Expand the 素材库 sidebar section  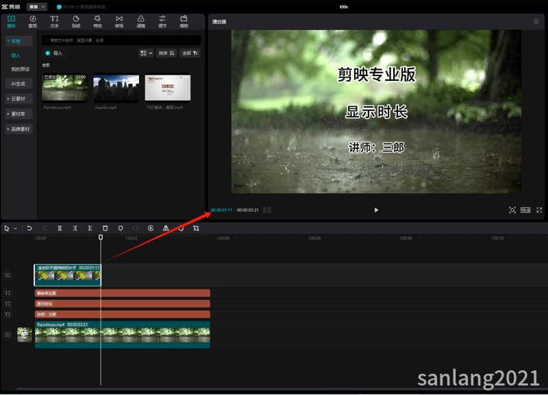tap(19, 114)
